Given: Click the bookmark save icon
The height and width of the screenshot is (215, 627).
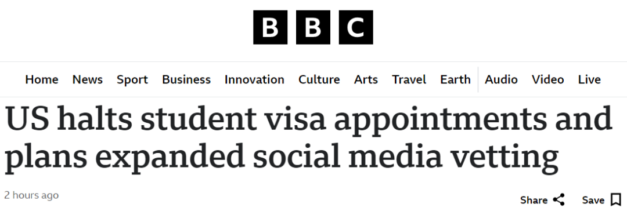Looking at the screenshot, I should pyautogui.click(x=616, y=199).
